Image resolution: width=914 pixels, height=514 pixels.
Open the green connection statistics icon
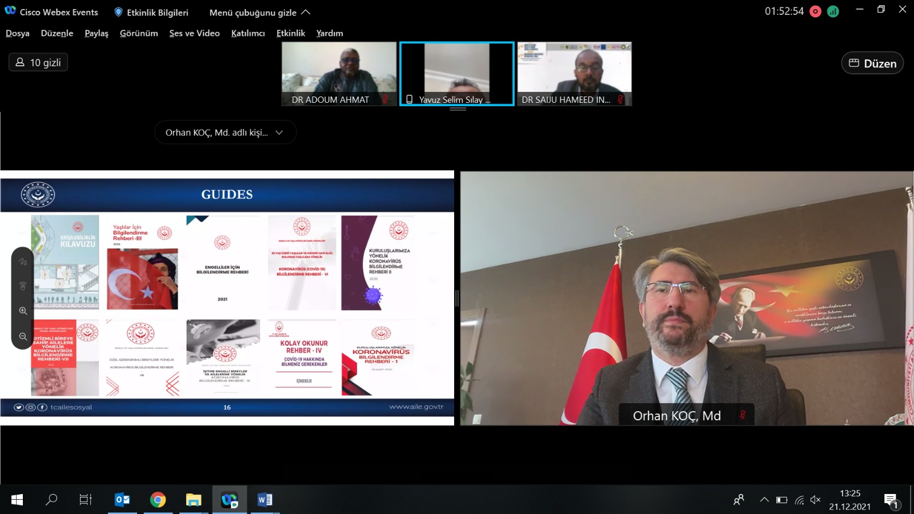click(833, 11)
